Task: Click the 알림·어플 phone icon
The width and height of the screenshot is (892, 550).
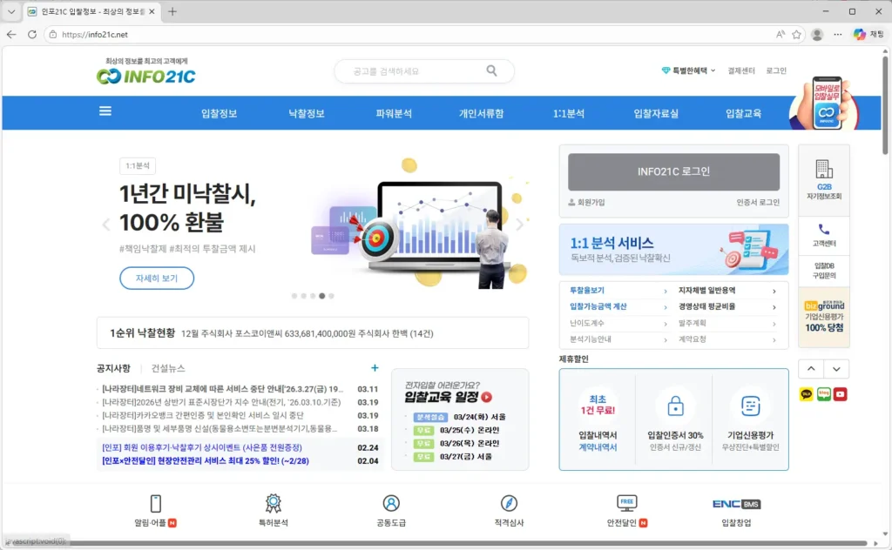Action: (155, 503)
